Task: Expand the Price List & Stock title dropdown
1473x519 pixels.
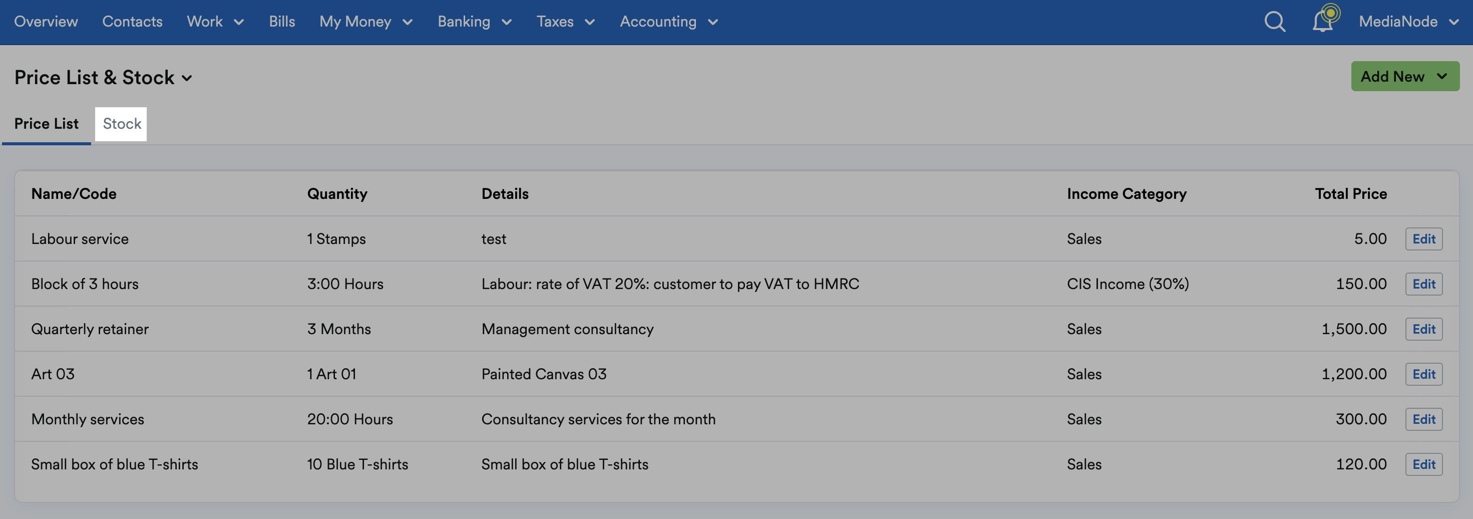Action: click(187, 78)
